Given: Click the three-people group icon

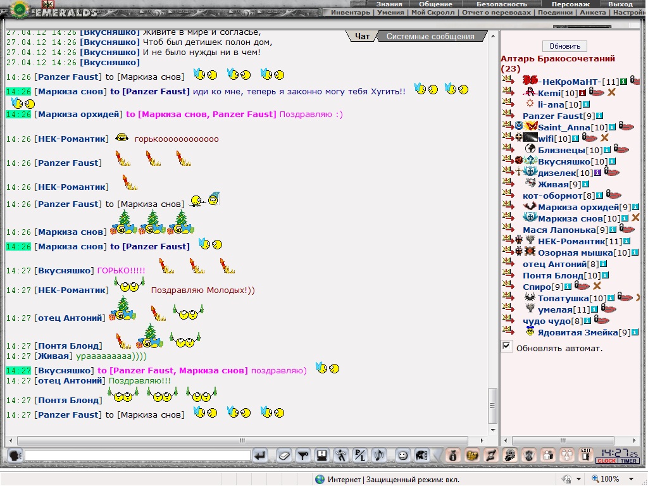Looking at the screenshot, I should (x=567, y=456).
